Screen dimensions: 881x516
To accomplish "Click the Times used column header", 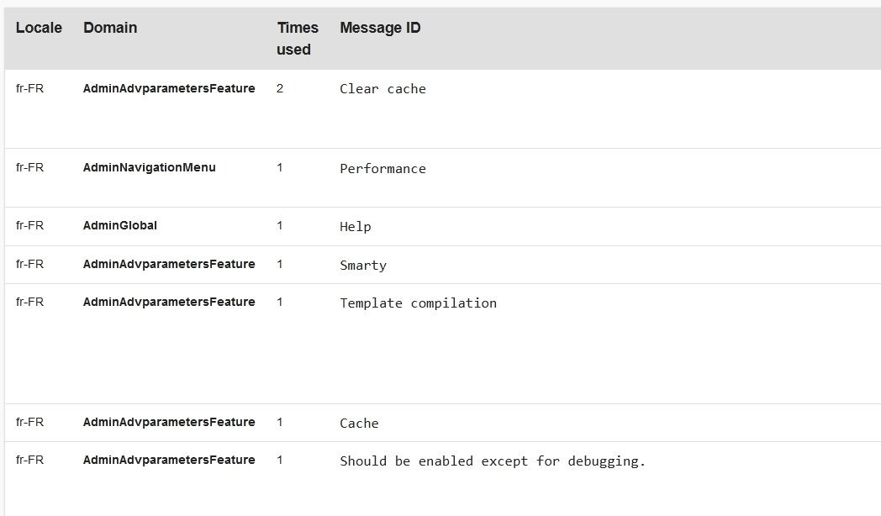I will click(298, 39).
